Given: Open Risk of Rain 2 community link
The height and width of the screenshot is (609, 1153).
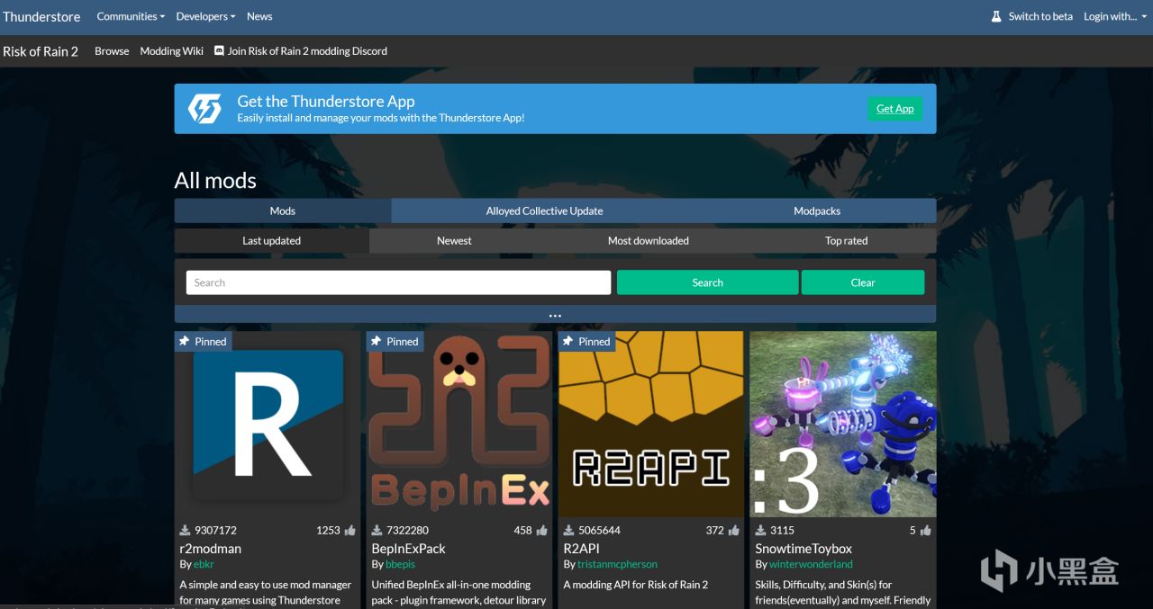Looking at the screenshot, I should (x=41, y=51).
